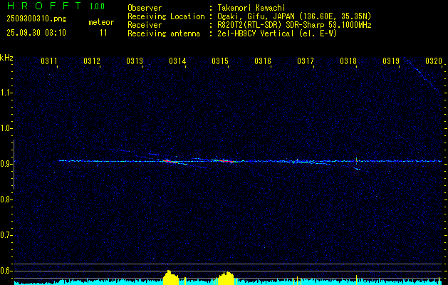Click the red meteor echo near 0314
This screenshot has width=448, height=285.
click(x=170, y=162)
